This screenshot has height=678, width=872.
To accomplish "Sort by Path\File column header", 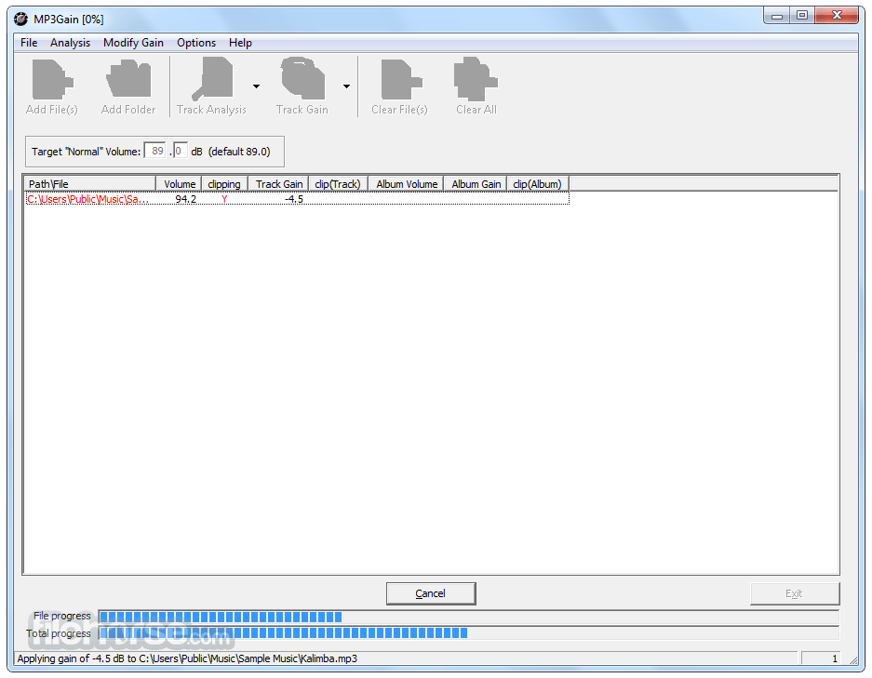I will pyautogui.click(x=90, y=184).
